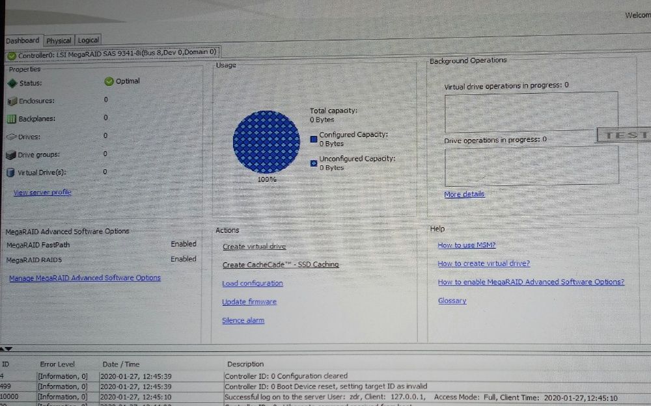Viewport: 651px width, 406px height.
Task: Click the ID 499 log cell
Action: [5, 386]
